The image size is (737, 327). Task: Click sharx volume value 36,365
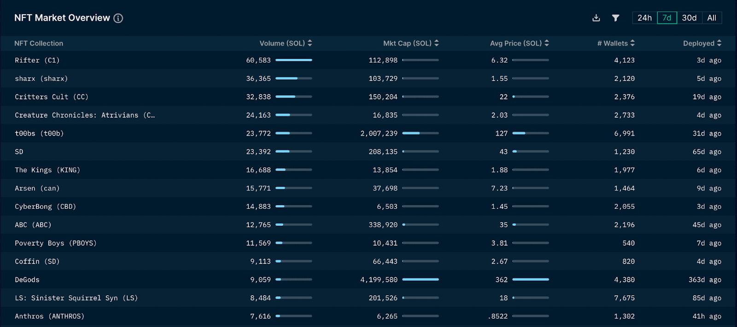point(258,79)
